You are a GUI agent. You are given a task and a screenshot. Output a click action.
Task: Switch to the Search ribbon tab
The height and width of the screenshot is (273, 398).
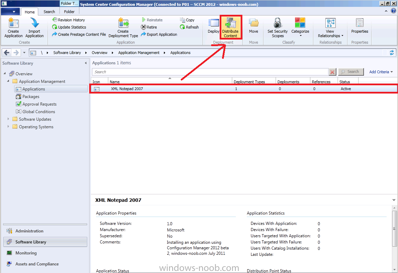point(49,12)
